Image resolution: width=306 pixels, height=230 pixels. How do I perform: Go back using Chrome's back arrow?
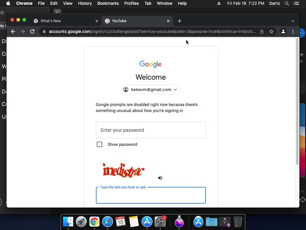pyautogui.click(x=13, y=31)
